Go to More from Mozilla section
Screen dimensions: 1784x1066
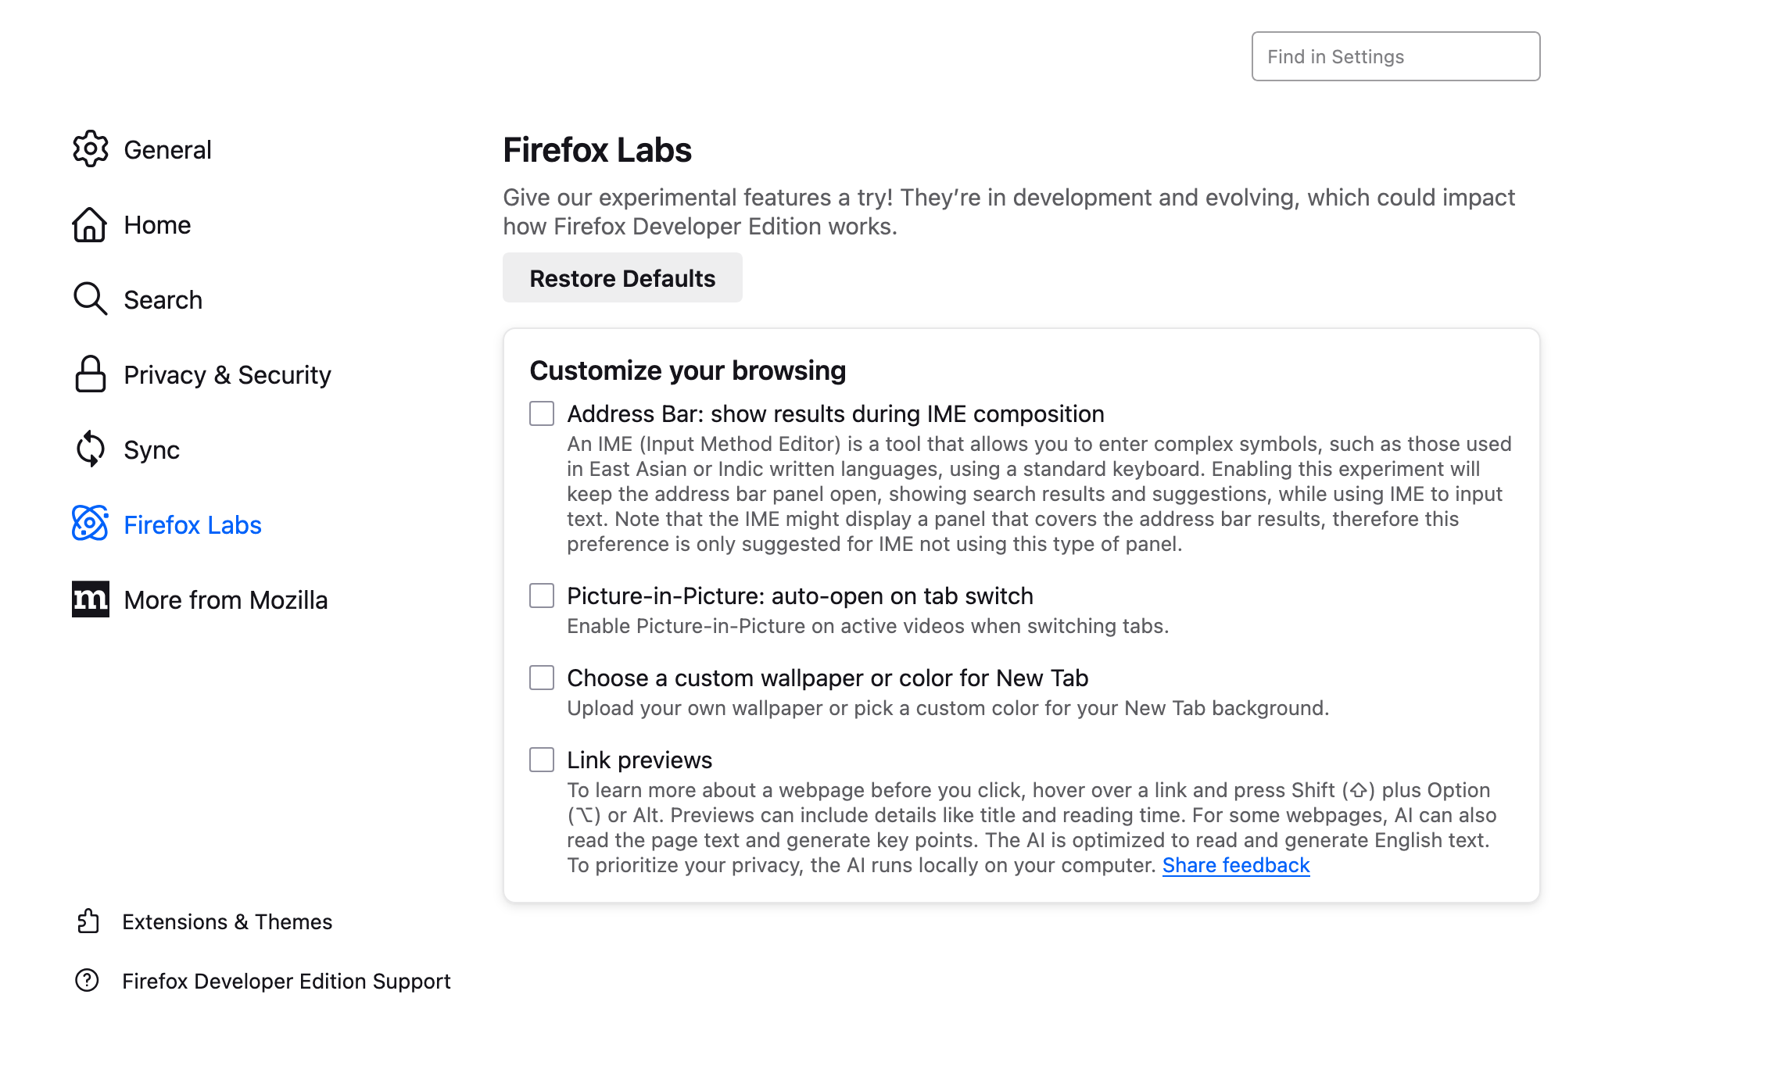pos(225,599)
